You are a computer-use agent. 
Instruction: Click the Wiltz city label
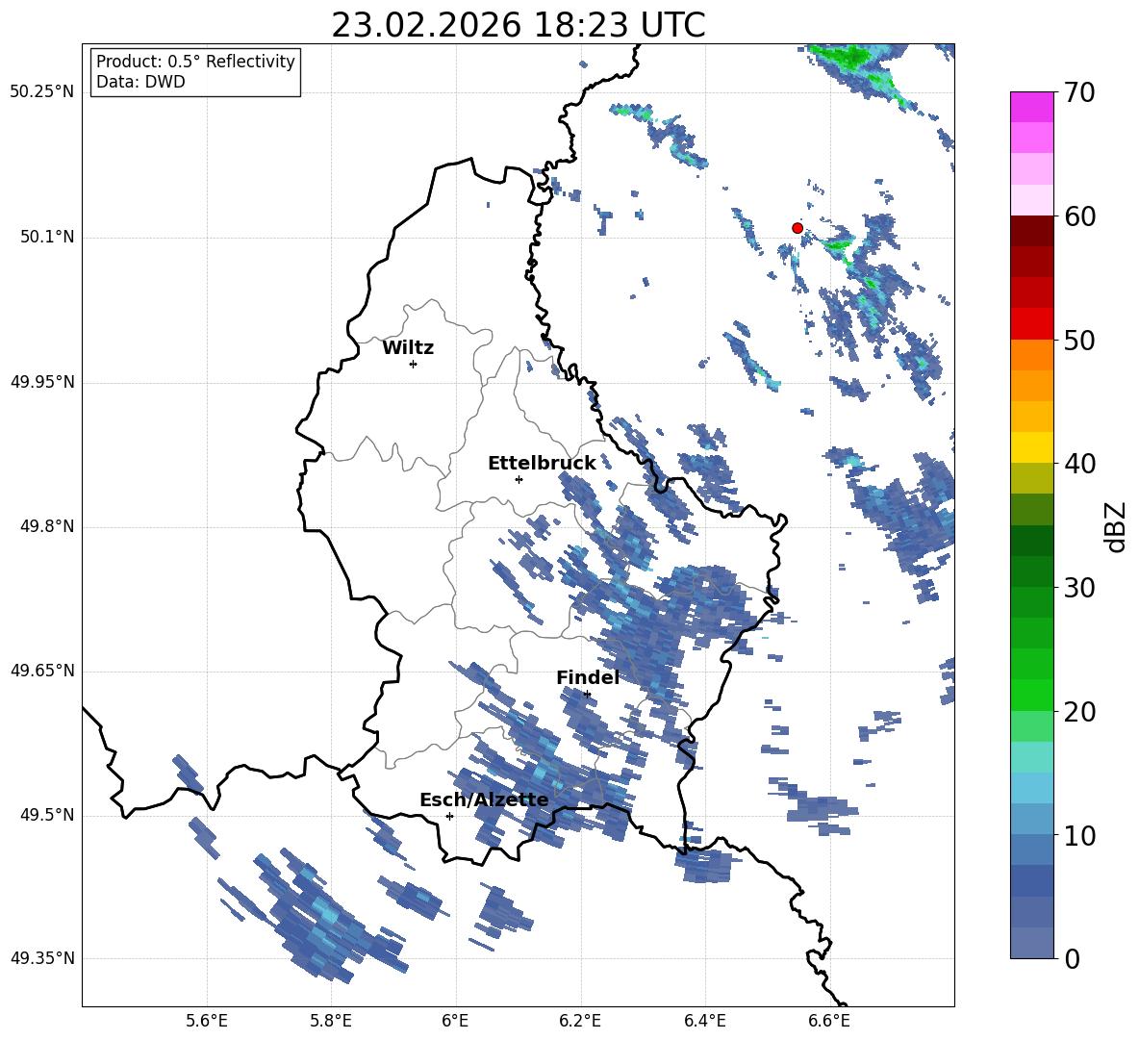[x=408, y=348]
